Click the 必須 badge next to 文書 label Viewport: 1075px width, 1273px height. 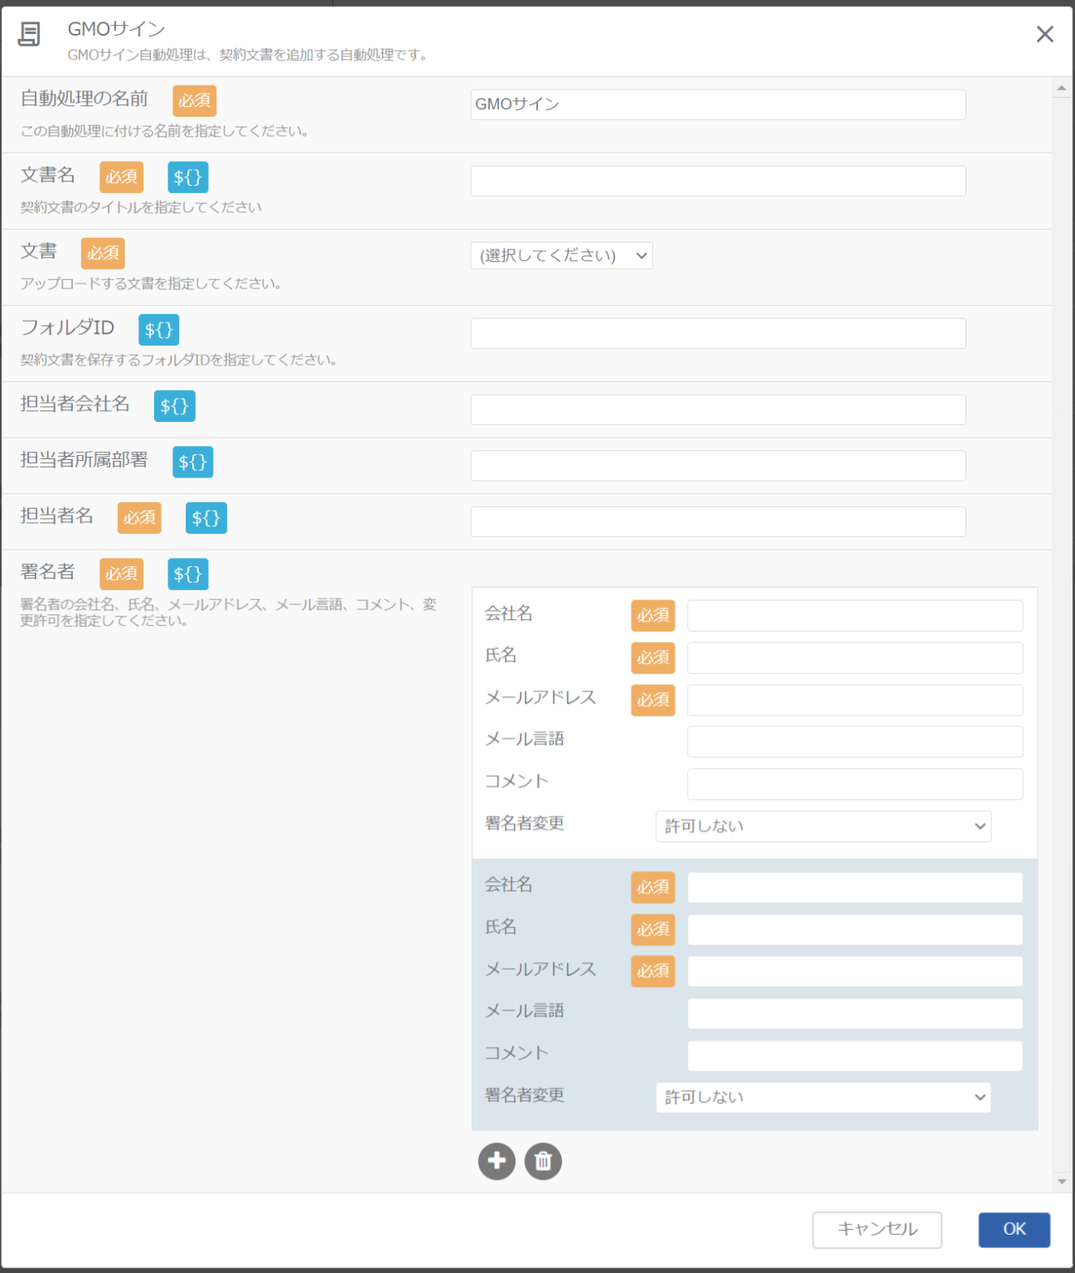(x=103, y=254)
